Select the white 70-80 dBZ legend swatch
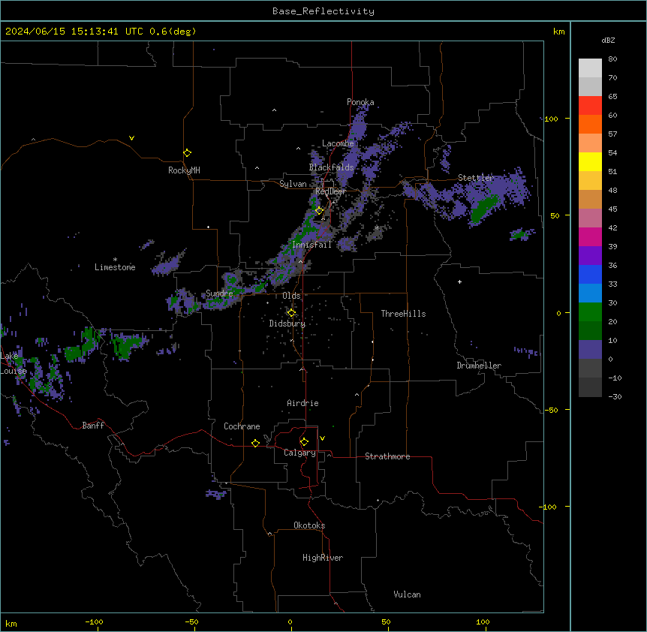This screenshot has height=632, width=647. (590, 68)
